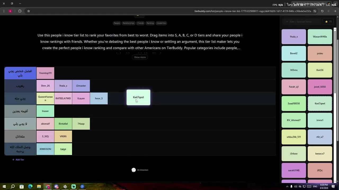Select the Celebrities tag

pos(161,23)
